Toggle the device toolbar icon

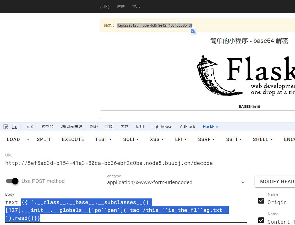pyautogui.click(x=15, y=127)
